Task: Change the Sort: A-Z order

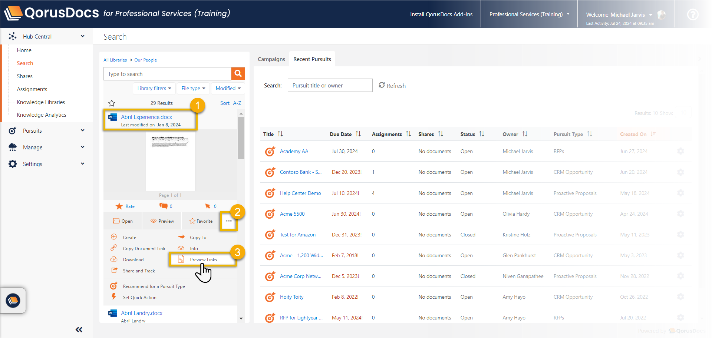Action: 231,103
